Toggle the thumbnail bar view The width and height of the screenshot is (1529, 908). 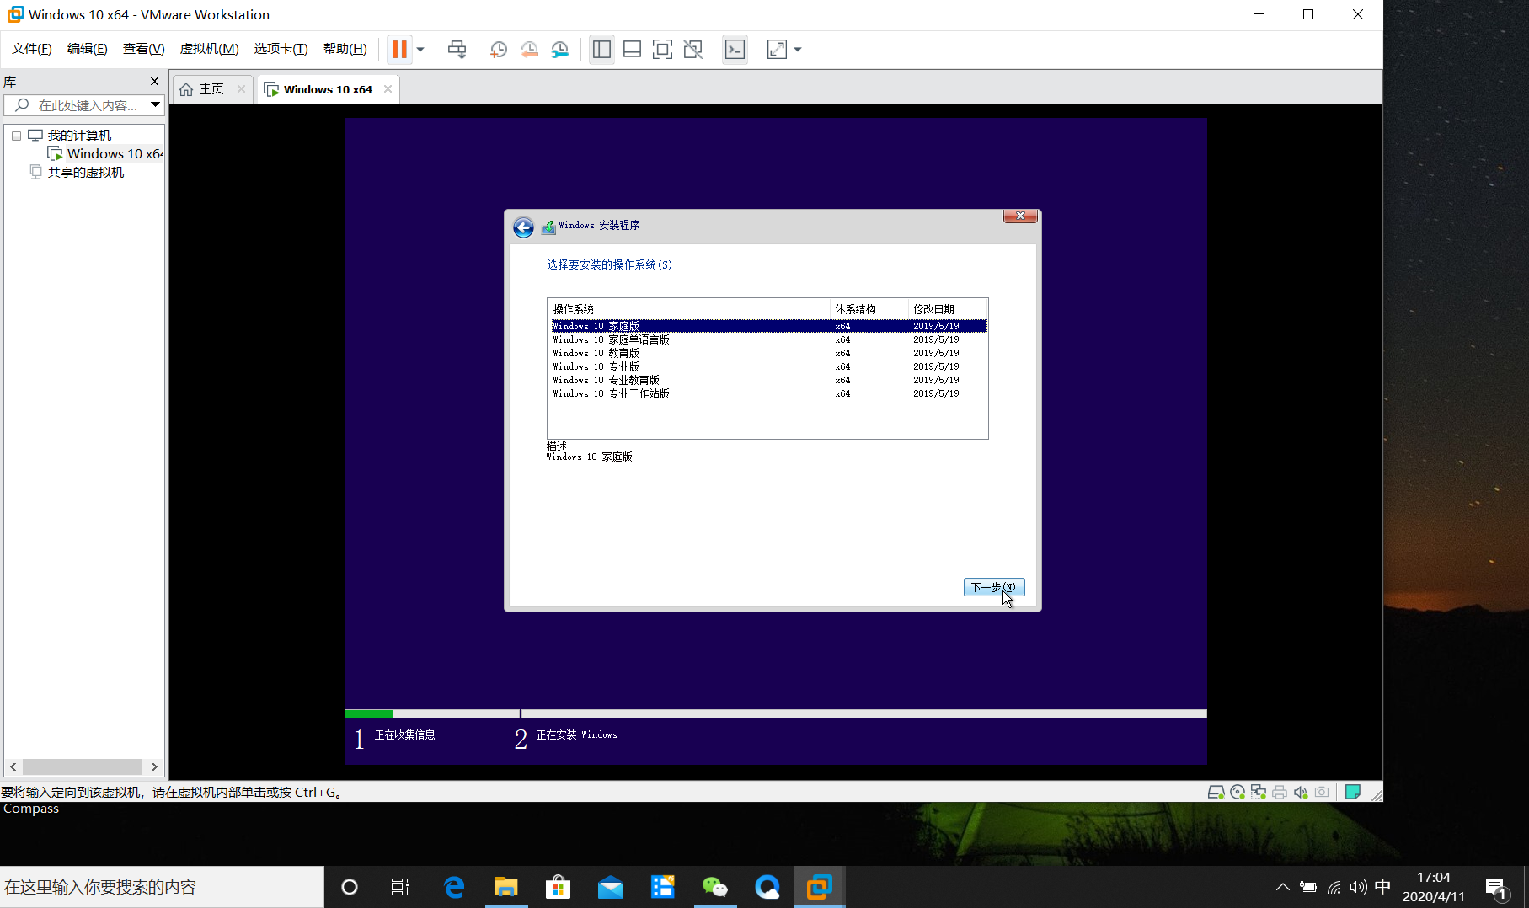pyautogui.click(x=632, y=50)
